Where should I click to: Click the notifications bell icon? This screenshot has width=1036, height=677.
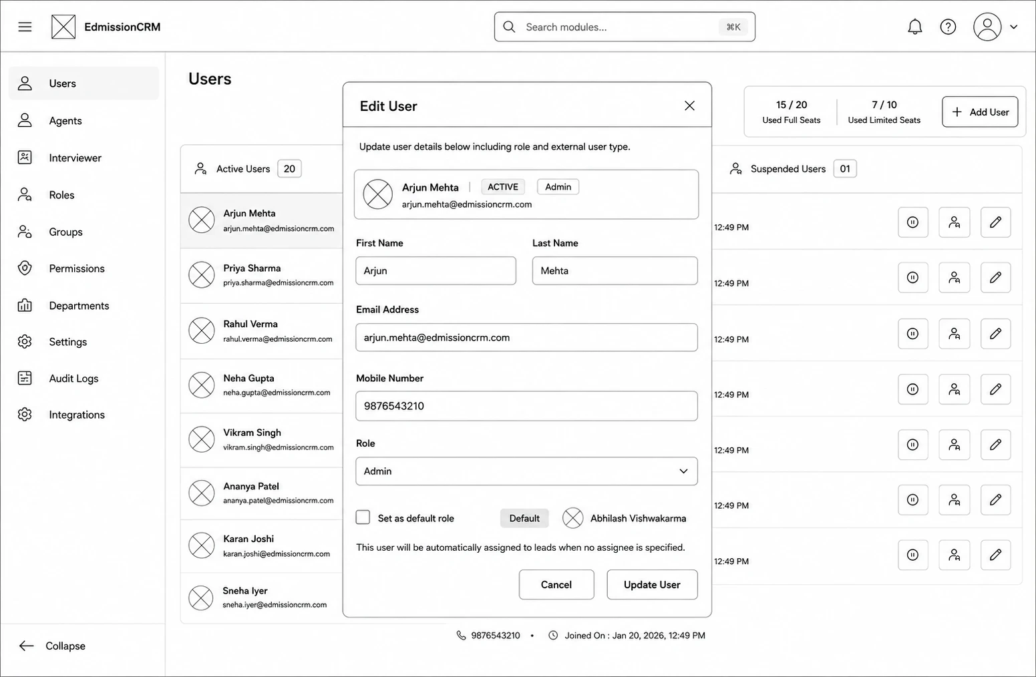tap(914, 27)
